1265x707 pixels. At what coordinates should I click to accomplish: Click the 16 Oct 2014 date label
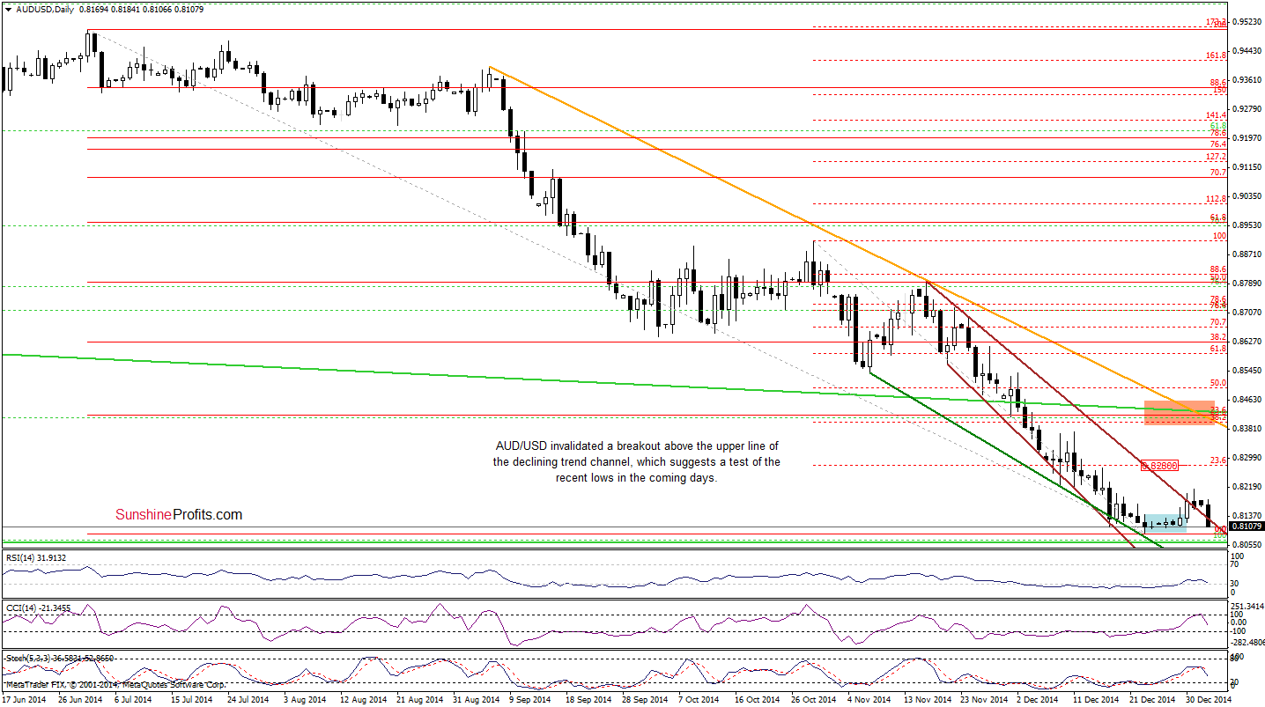coord(757,700)
